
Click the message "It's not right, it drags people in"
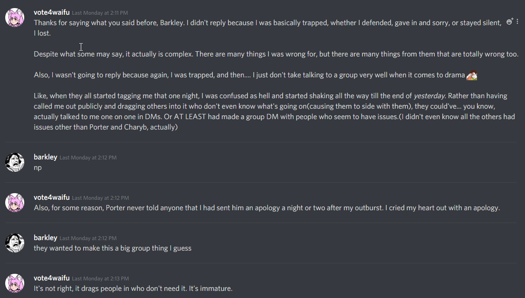point(133,289)
